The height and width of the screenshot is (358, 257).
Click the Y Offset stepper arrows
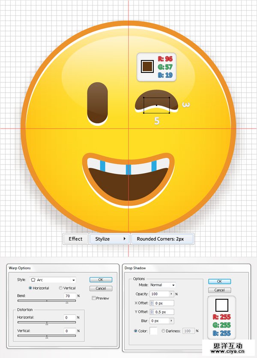click(152, 312)
